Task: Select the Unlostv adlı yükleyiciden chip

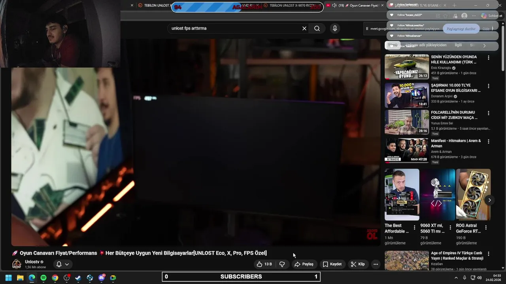Action: click(x=426, y=45)
